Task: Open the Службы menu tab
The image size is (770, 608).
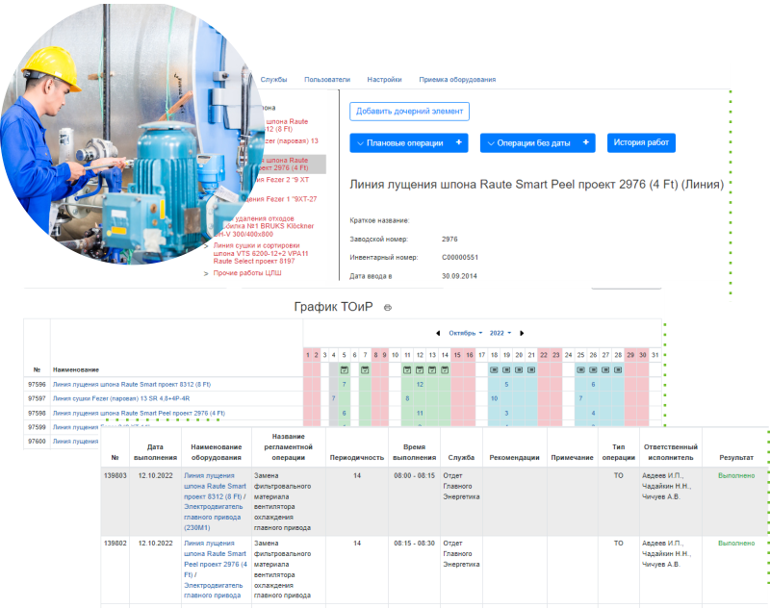Action: click(273, 80)
